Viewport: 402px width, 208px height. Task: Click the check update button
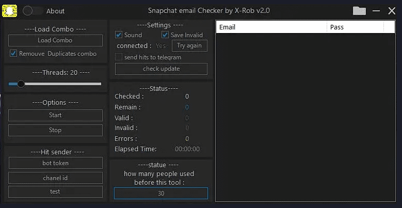161,69
